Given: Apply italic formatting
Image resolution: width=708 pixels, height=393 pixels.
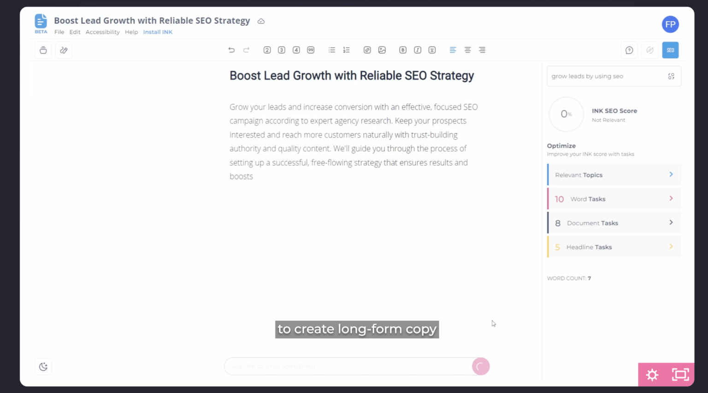Looking at the screenshot, I should pyautogui.click(x=417, y=50).
